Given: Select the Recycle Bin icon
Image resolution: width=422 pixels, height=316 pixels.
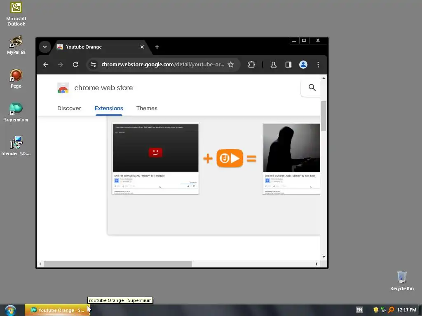Looking at the screenshot, I should point(402,281).
